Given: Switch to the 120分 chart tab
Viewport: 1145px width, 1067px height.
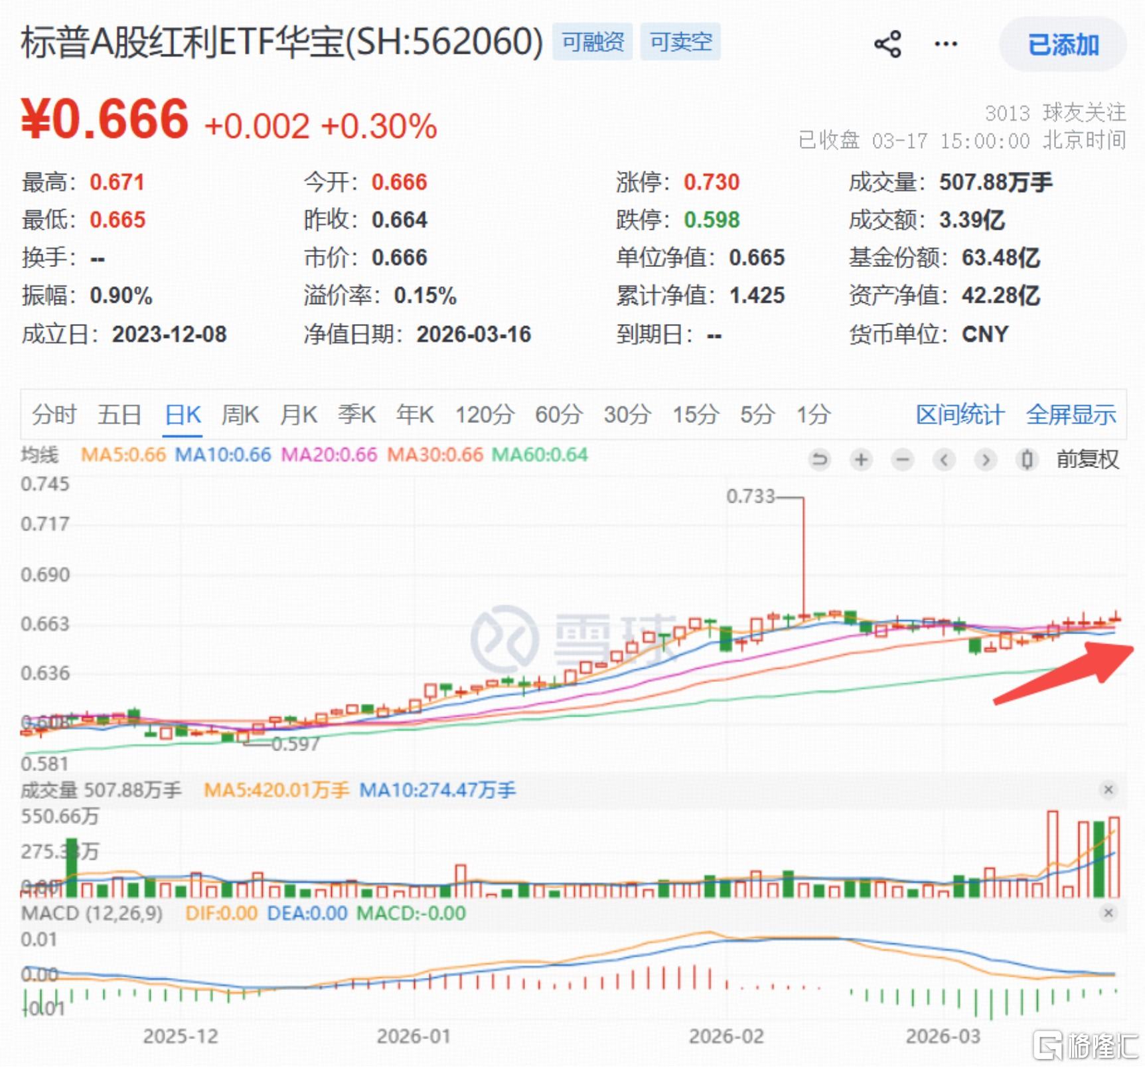Looking at the screenshot, I should [485, 414].
